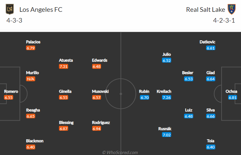Click Musovski's name on the pitch
Viewport: 241px width, 155px height.
(x=100, y=91)
